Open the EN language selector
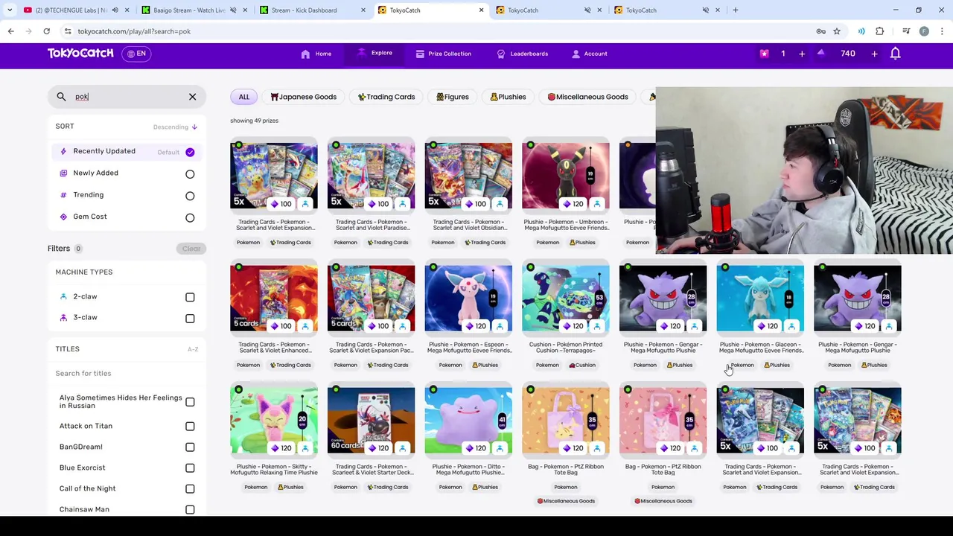Image resolution: width=953 pixels, height=536 pixels. (136, 54)
